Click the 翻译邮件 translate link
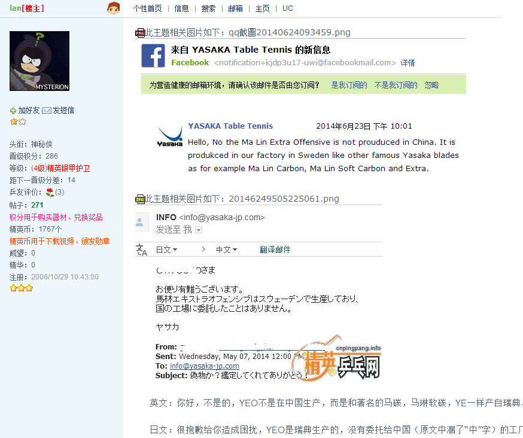The image size is (523, 438). 275,250
